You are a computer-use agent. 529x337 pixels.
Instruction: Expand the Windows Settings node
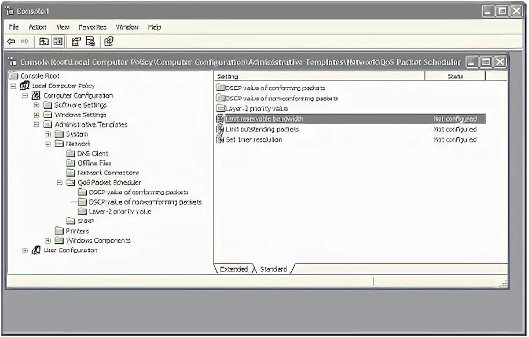coord(36,115)
